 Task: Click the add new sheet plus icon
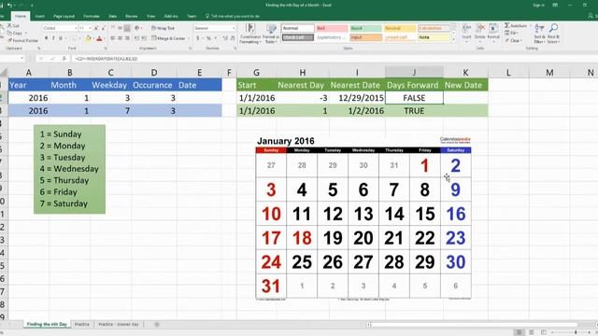(x=157, y=324)
